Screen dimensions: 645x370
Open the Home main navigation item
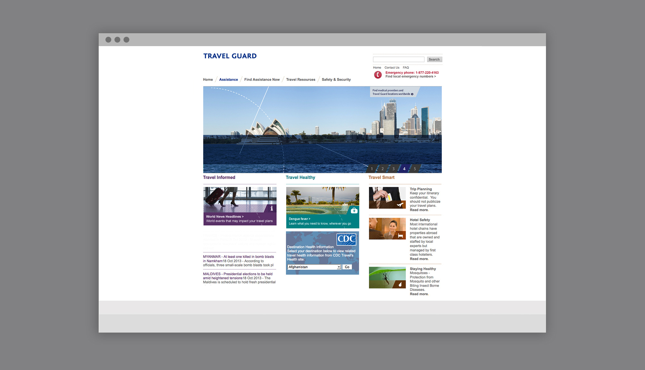pyautogui.click(x=208, y=80)
